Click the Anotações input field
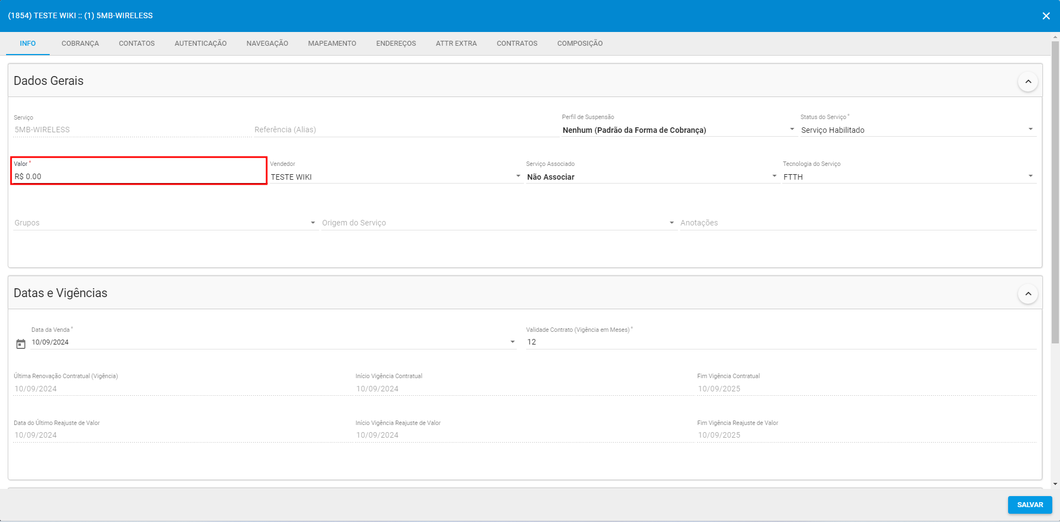This screenshot has height=522, width=1060. [858, 223]
